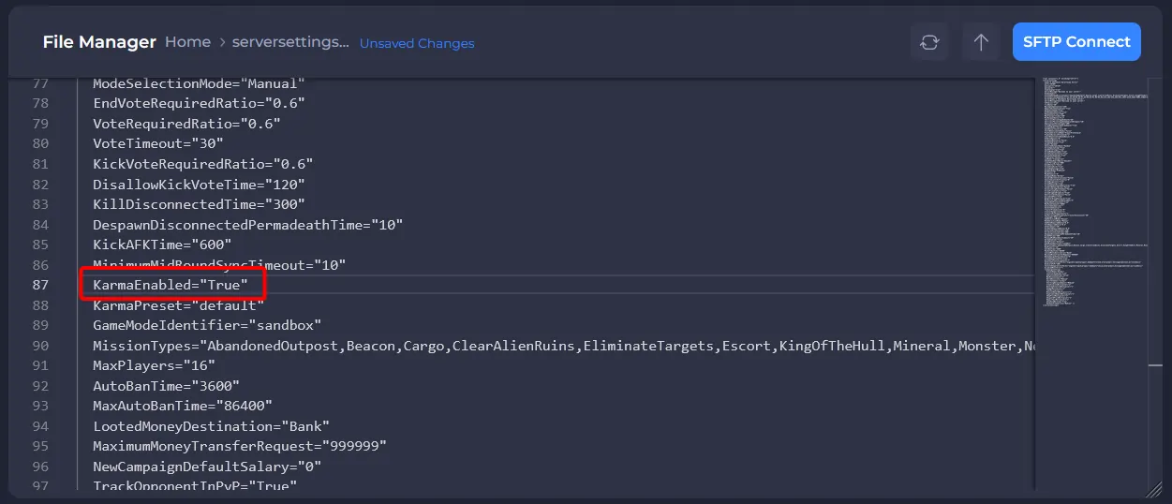
Task: Click the VoteTimeout="30" line
Action: (158, 143)
